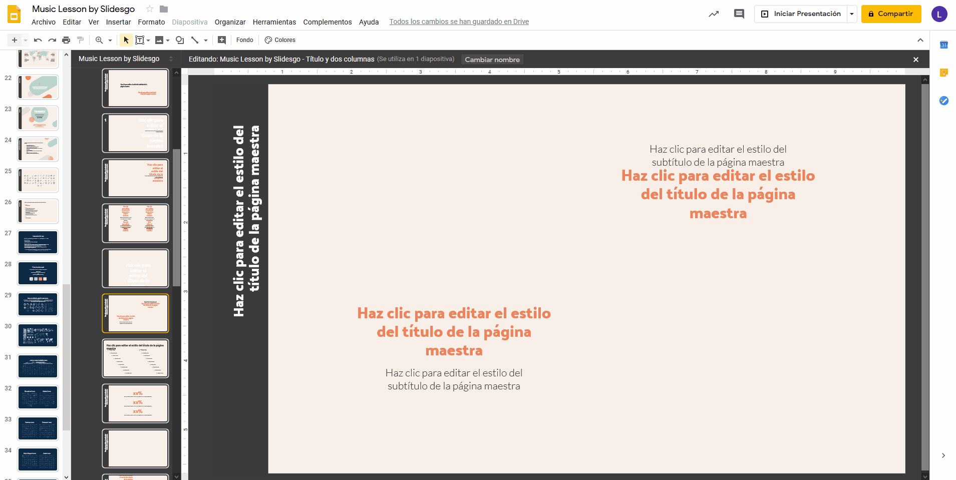Open the account avatar L

(x=939, y=14)
